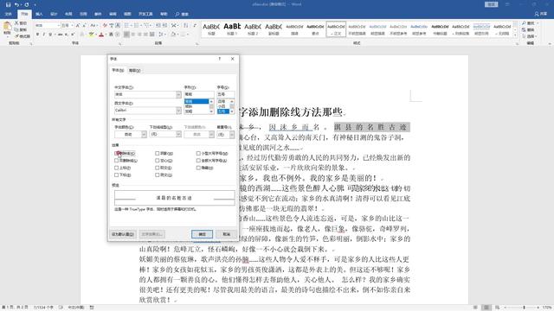The height and width of the screenshot is (311, 554).
Task: Click the ribbon subscript icon
Action: coord(67,35)
